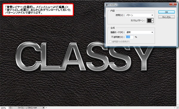
Task: Click the 塗りつぶし dialog title bar
Action: point(137,4)
